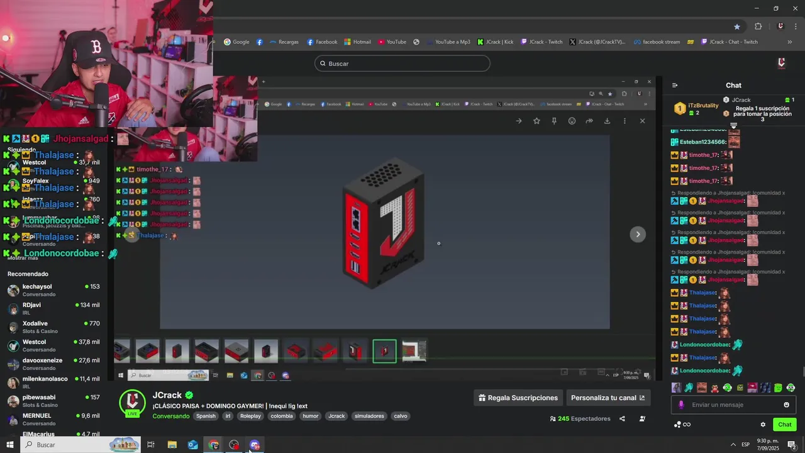
Task: Open Xodalive recommended channel
Action: (54, 327)
